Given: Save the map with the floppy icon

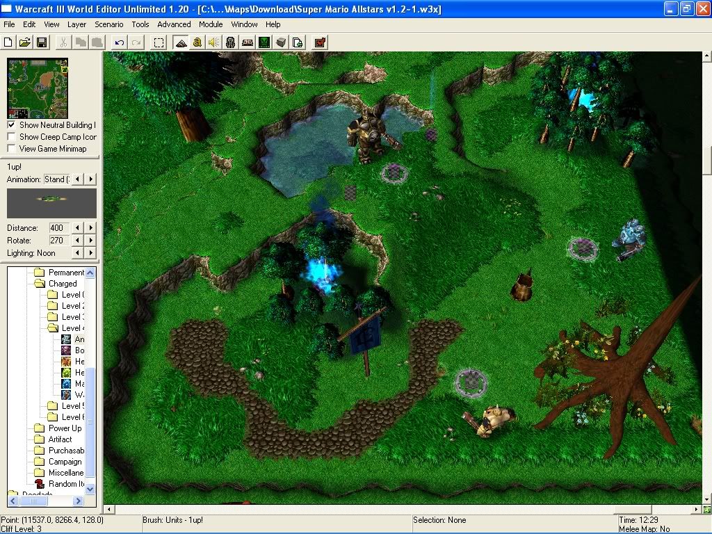Looking at the screenshot, I should [42, 42].
